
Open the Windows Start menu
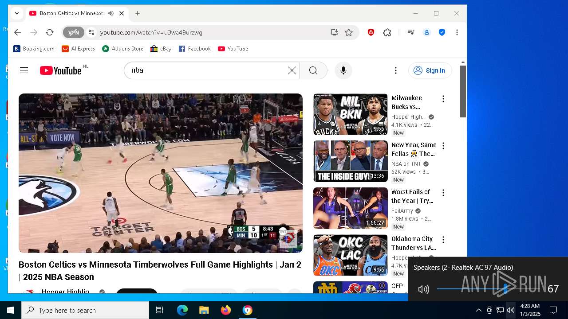(11, 310)
